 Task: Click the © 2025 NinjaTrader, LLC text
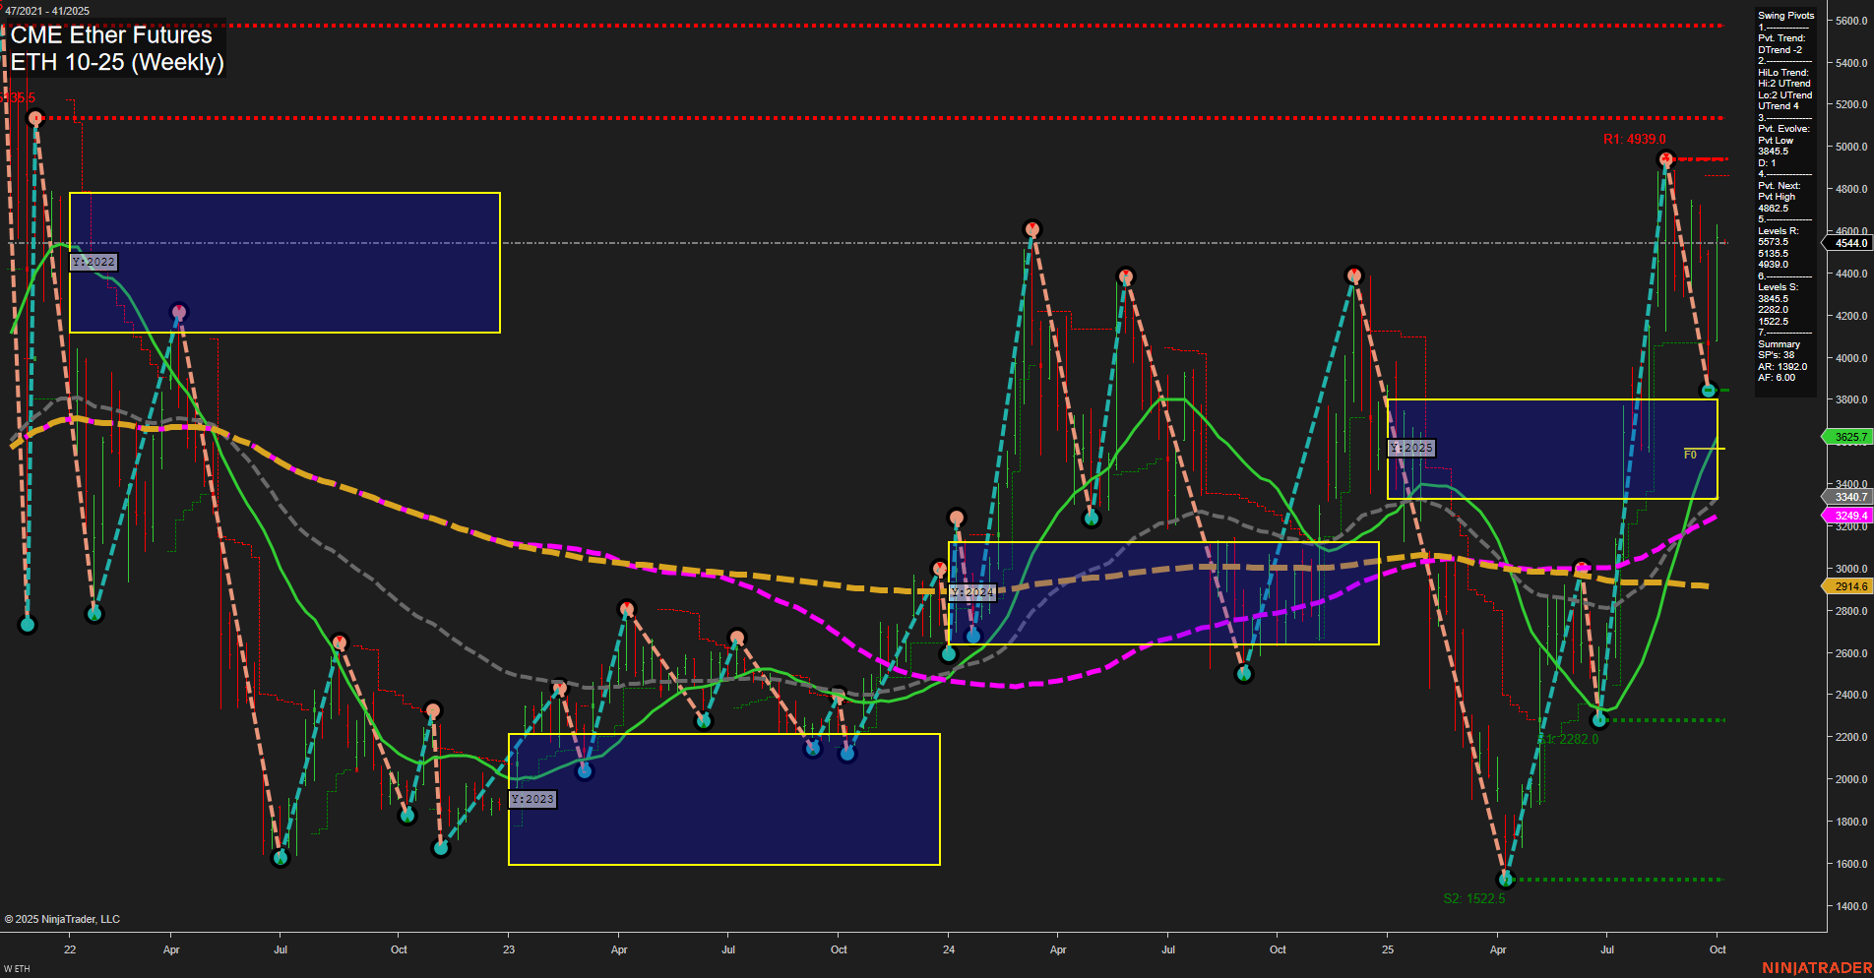[63, 918]
